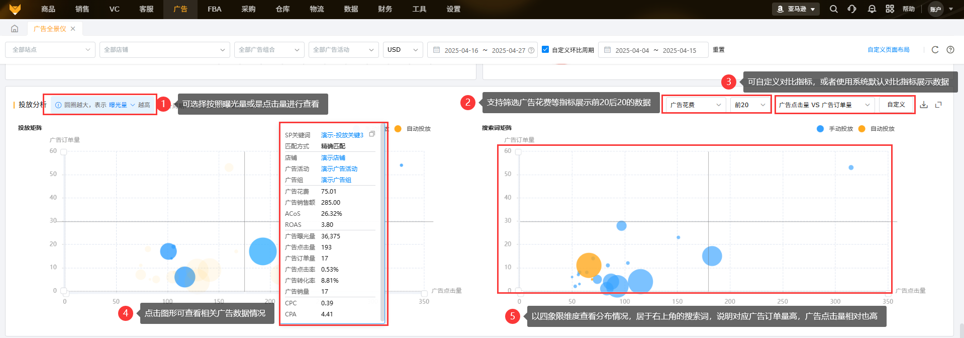
Task: Open the 全部广告活动 dropdown
Action: [344, 50]
